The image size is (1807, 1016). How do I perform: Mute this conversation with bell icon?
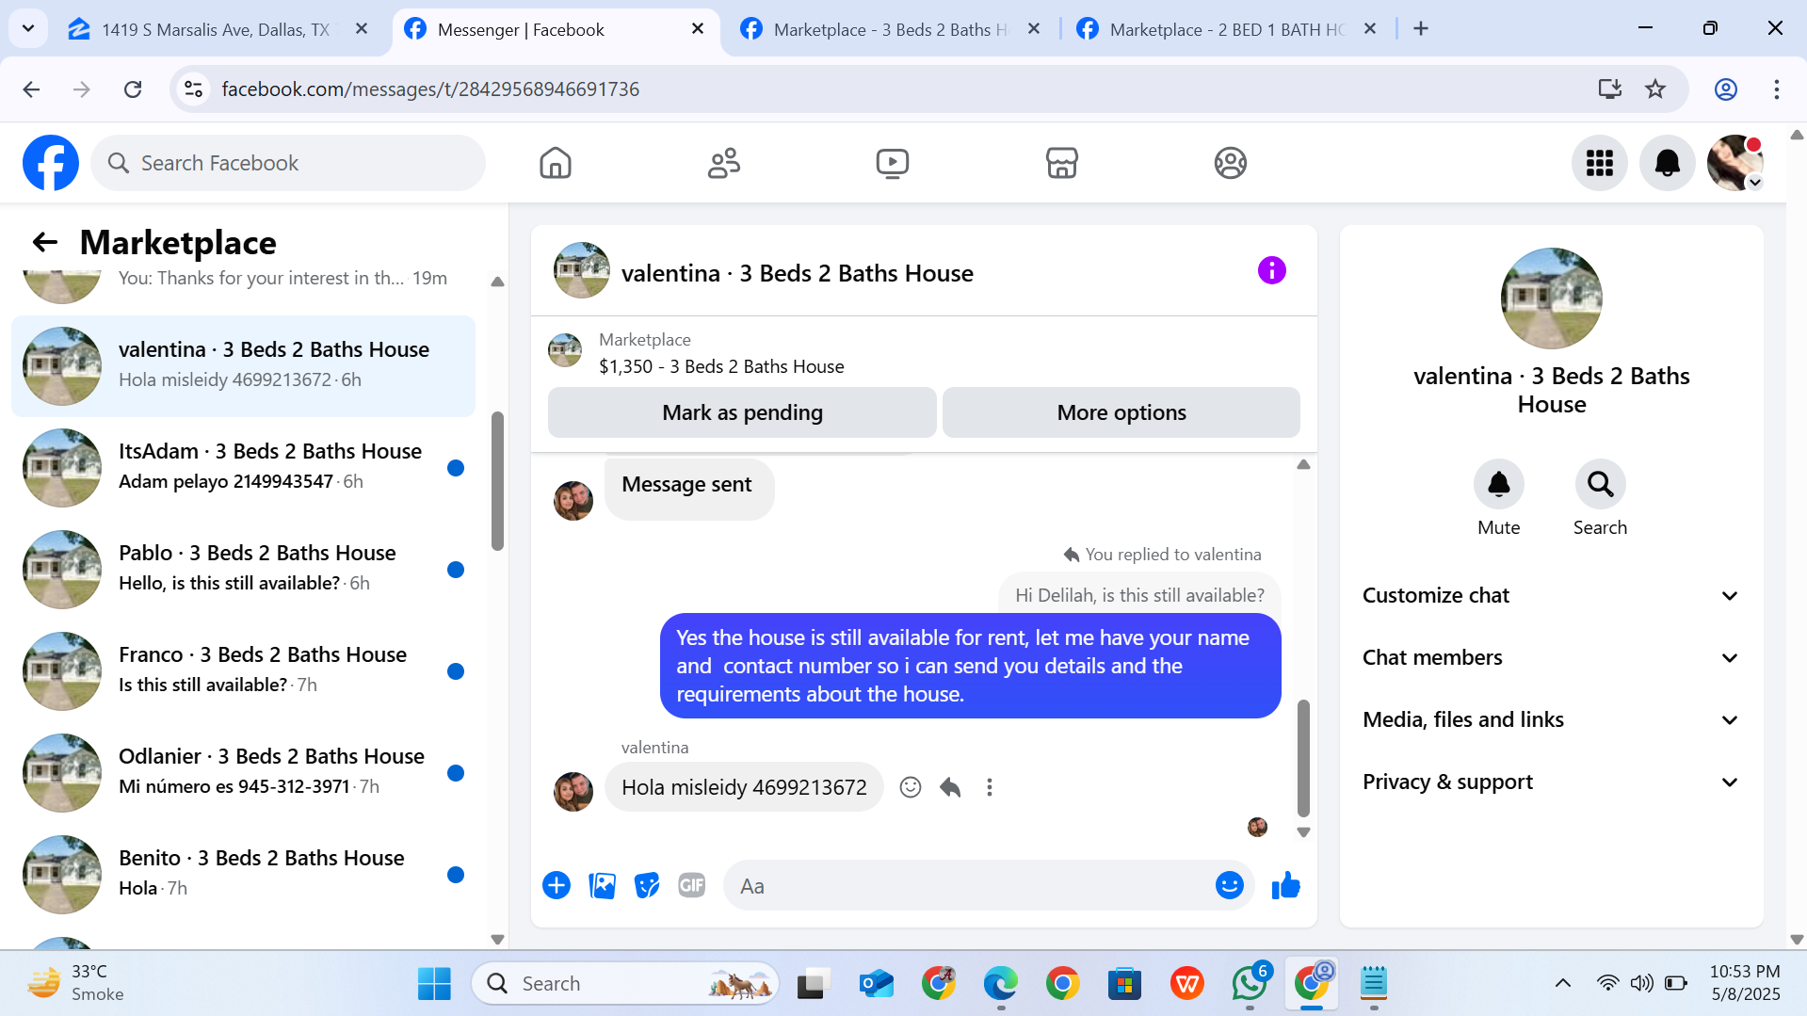(1498, 484)
